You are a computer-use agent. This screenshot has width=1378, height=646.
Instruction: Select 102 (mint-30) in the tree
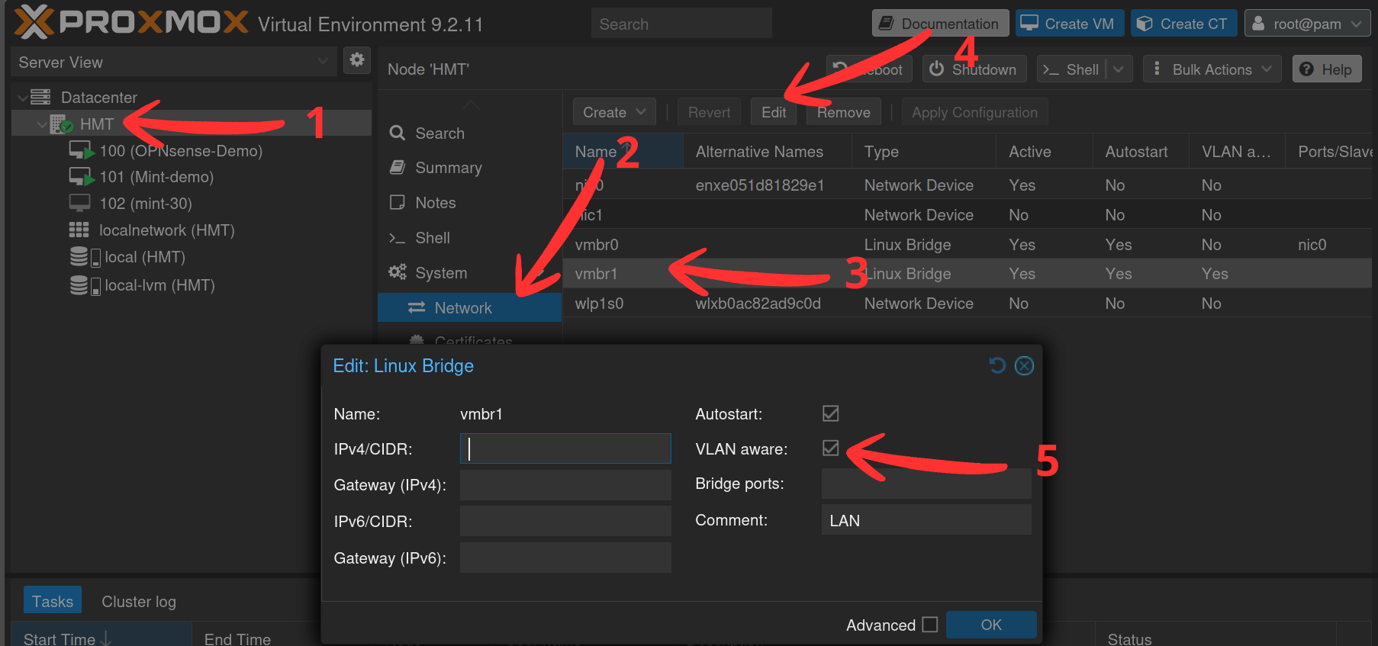click(x=145, y=203)
